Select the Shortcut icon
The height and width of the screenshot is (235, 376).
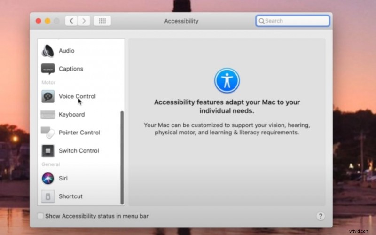[48, 196]
